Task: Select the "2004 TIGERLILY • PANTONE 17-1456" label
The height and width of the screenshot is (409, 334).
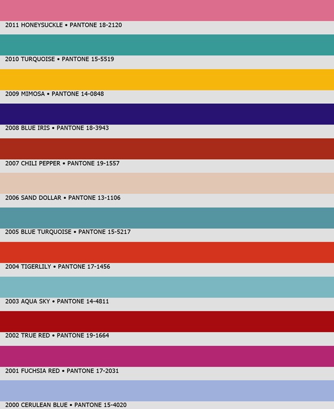Action: click(x=58, y=267)
